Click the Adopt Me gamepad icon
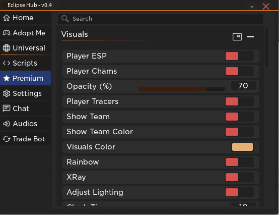The width and height of the screenshot is (279, 215). [x=7, y=33]
